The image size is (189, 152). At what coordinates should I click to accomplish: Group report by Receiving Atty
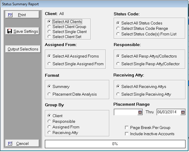click(49, 133)
